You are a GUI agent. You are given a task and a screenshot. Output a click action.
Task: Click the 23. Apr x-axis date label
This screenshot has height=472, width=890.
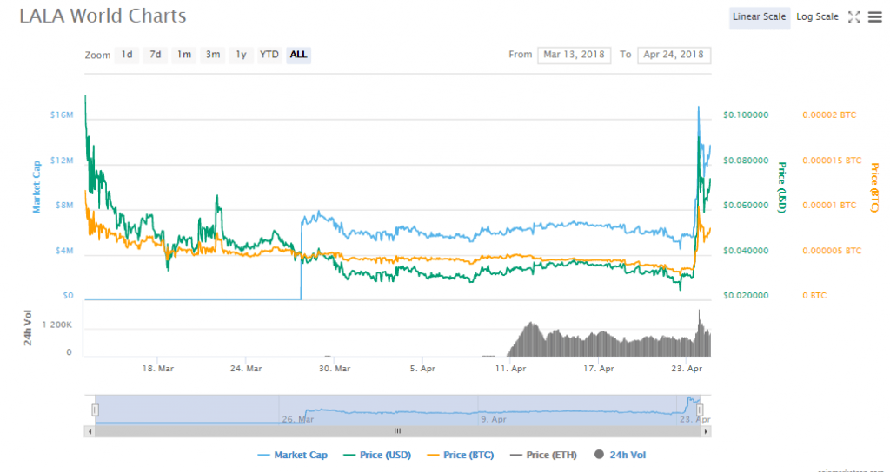(687, 369)
